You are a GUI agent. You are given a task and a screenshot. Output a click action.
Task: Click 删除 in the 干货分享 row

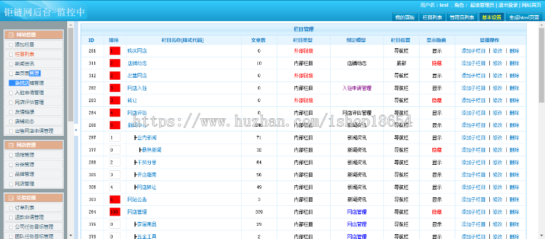[x=514, y=162]
